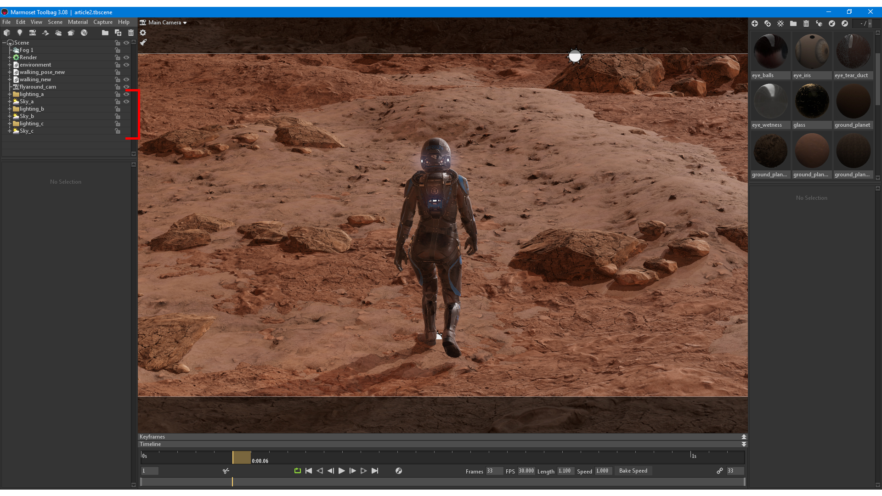Open the Material menu

(x=78, y=22)
